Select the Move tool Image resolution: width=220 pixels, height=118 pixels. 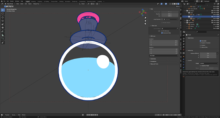[x=3, y=17]
